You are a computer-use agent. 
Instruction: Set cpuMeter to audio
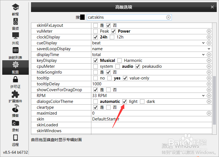tap(118, 66)
